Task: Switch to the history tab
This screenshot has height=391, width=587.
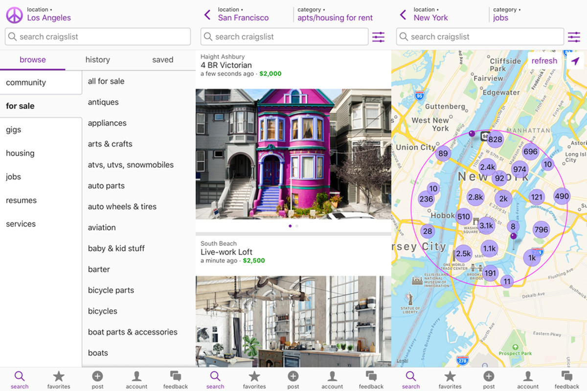Action: (x=98, y=60)
